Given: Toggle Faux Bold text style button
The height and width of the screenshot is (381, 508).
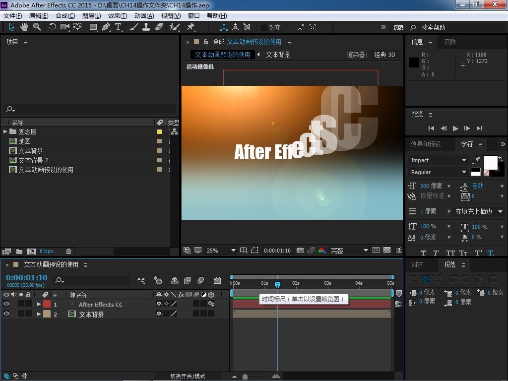Looking at the screenshot, I should [x=423, y=253].
